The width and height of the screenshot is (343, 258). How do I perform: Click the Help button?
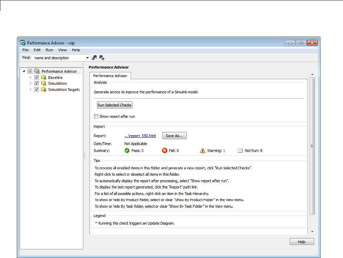[x=302, y=241]
